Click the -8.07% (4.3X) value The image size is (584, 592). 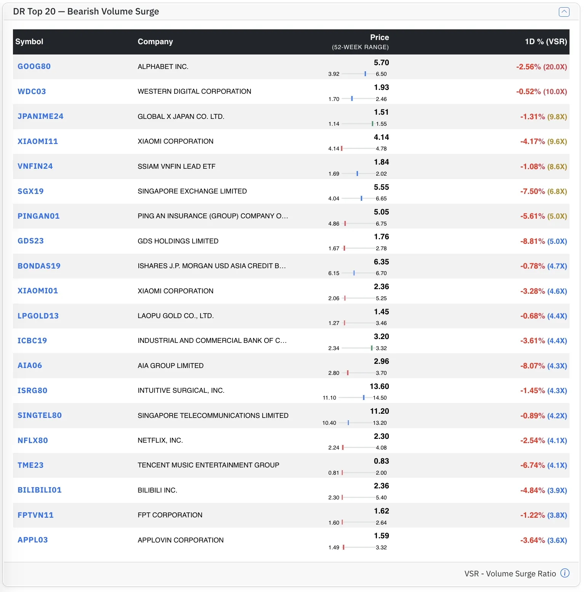(x=544, y=366)
